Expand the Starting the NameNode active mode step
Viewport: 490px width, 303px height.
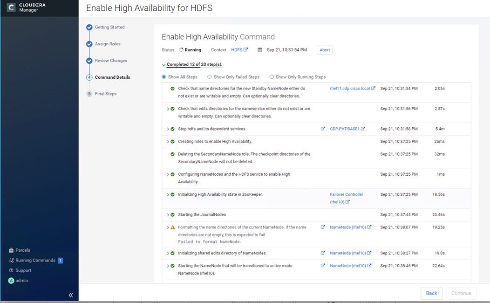pos(168,266)
